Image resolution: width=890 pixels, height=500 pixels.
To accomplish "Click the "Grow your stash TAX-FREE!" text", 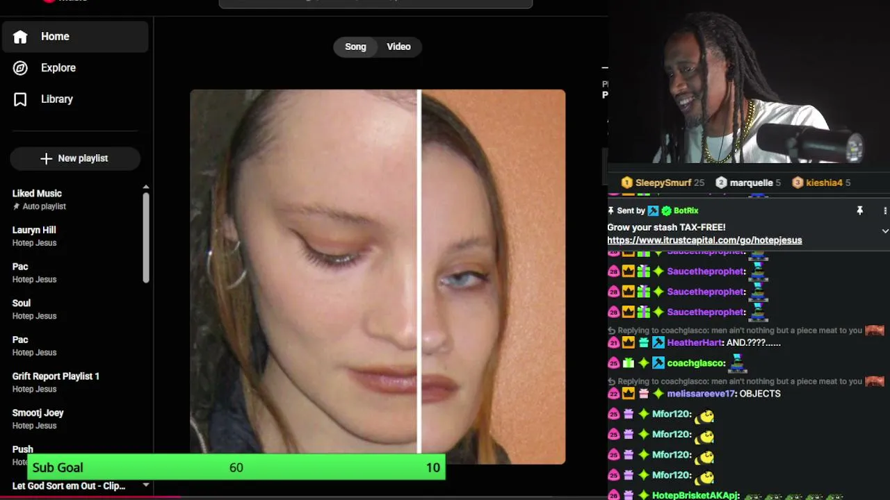I will click(666, 227).
